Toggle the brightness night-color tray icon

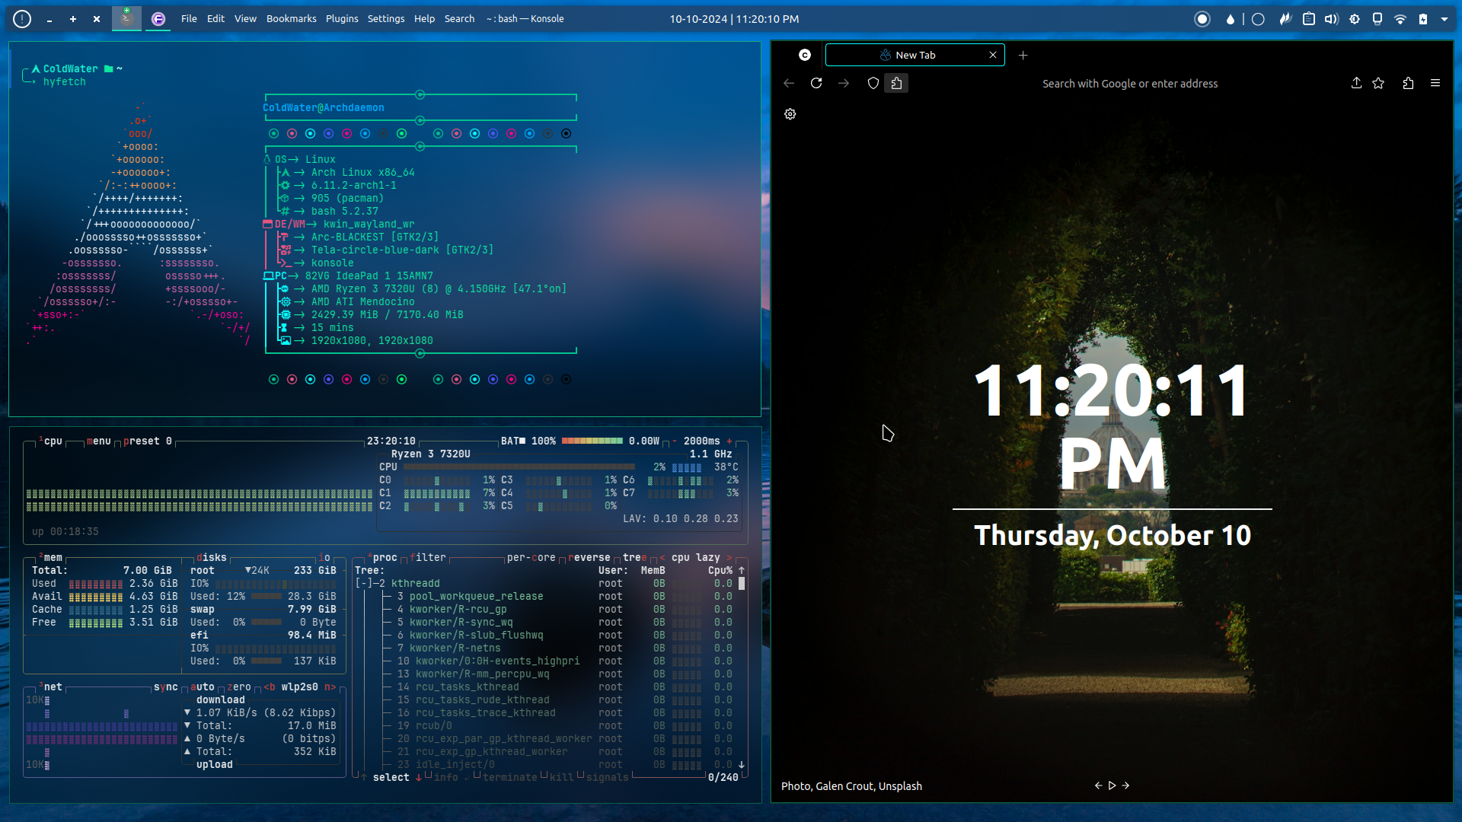[x=1355, y=19]
